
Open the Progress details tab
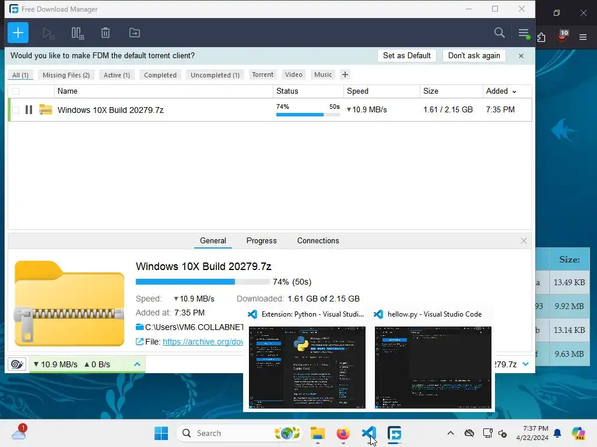pos(262,240)
